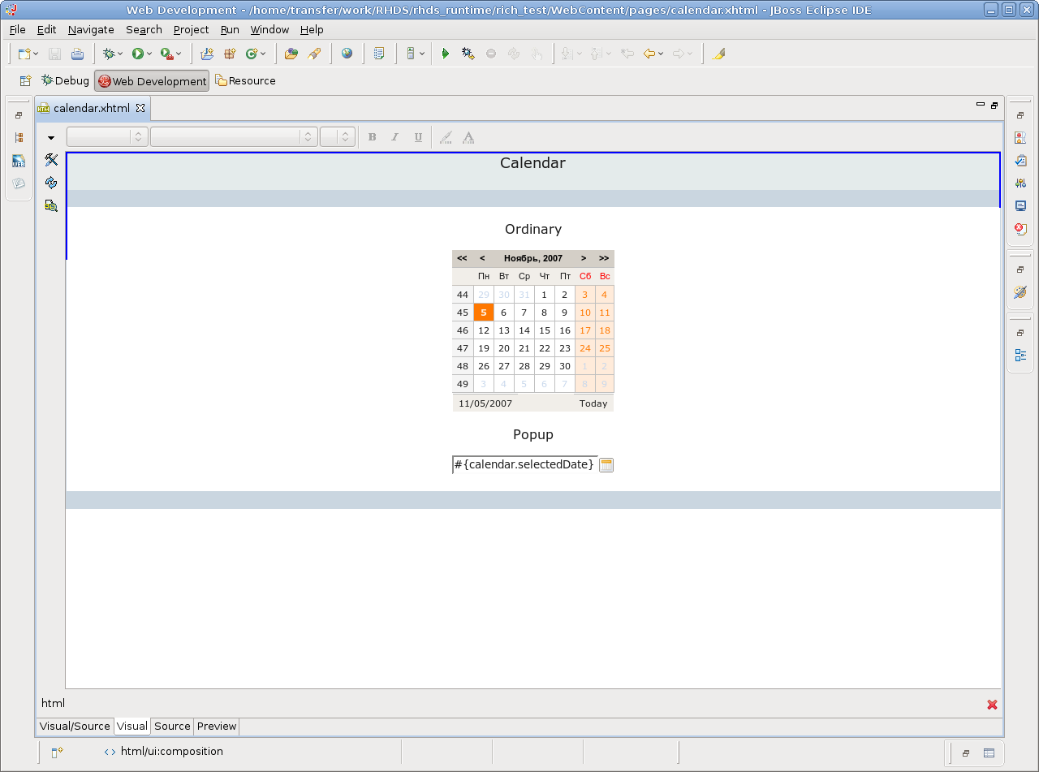Open the web browser globe icon

347,54
